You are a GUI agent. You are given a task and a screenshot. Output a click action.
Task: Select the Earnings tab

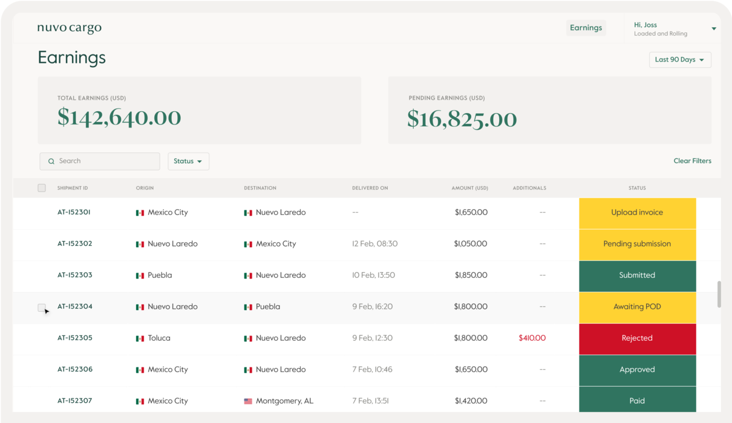586,27
